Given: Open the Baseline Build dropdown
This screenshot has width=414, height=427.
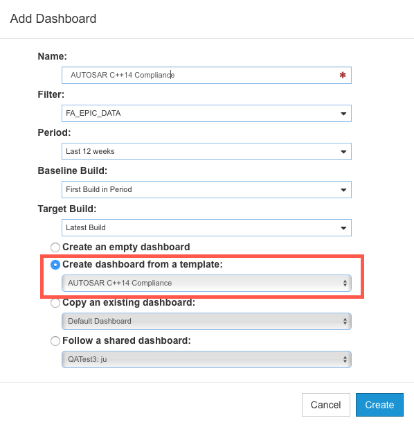Looking at the screenshot, I should pos(206,189).
